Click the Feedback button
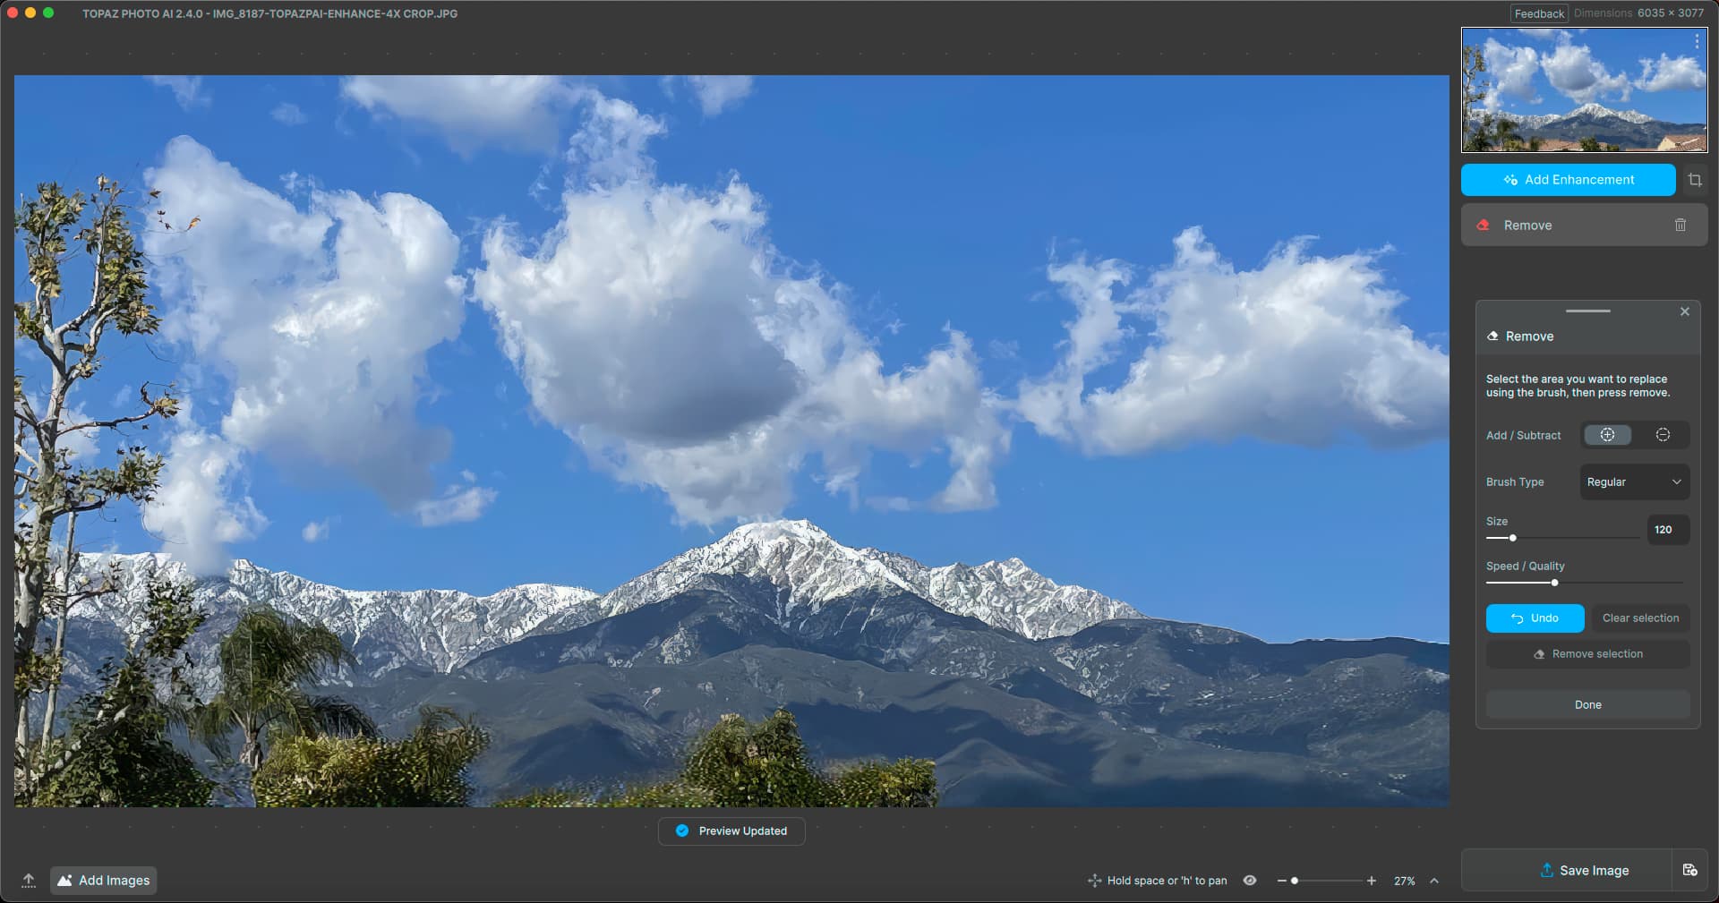This screenshot has width=1719, height=903. click(1539, 13)
